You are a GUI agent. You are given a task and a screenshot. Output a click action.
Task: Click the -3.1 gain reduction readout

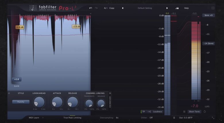[173, 13]
